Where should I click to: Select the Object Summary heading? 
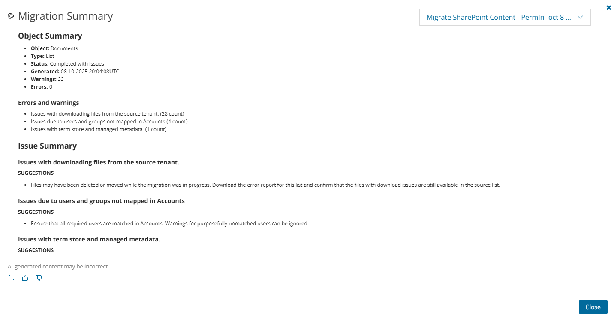50,36
